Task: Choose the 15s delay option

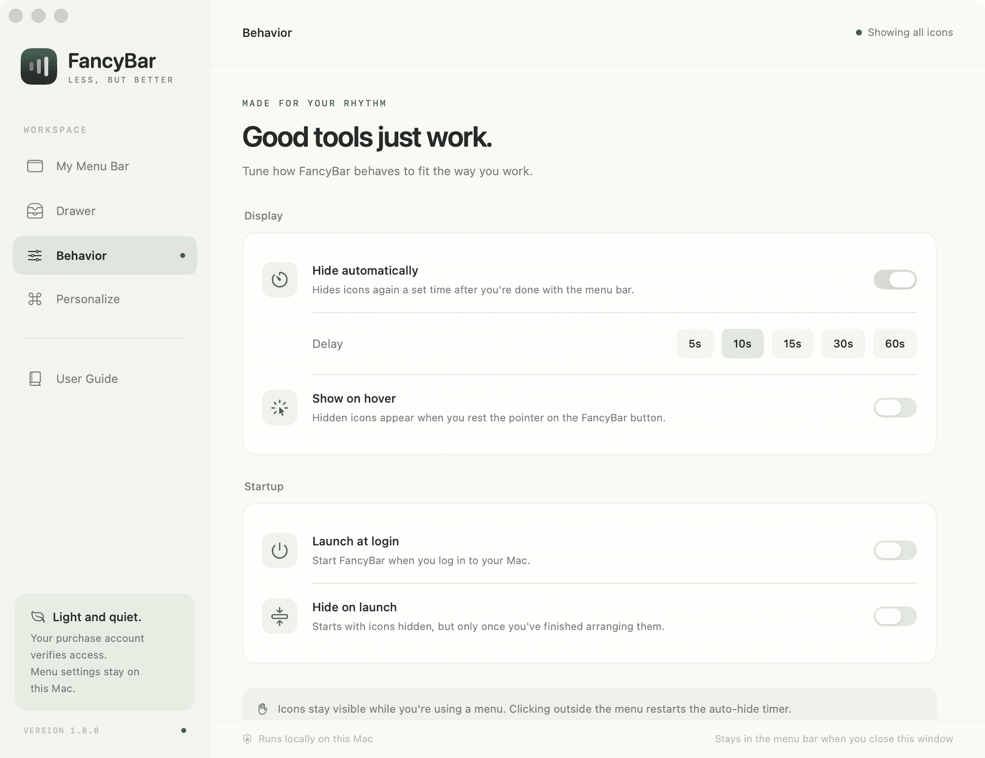Action: coord(792,344)
